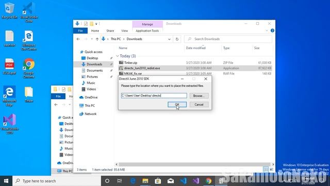Open Visual Studio Code desktop shortcut
The width and height of the screenshot is (330, 186).
29,12
